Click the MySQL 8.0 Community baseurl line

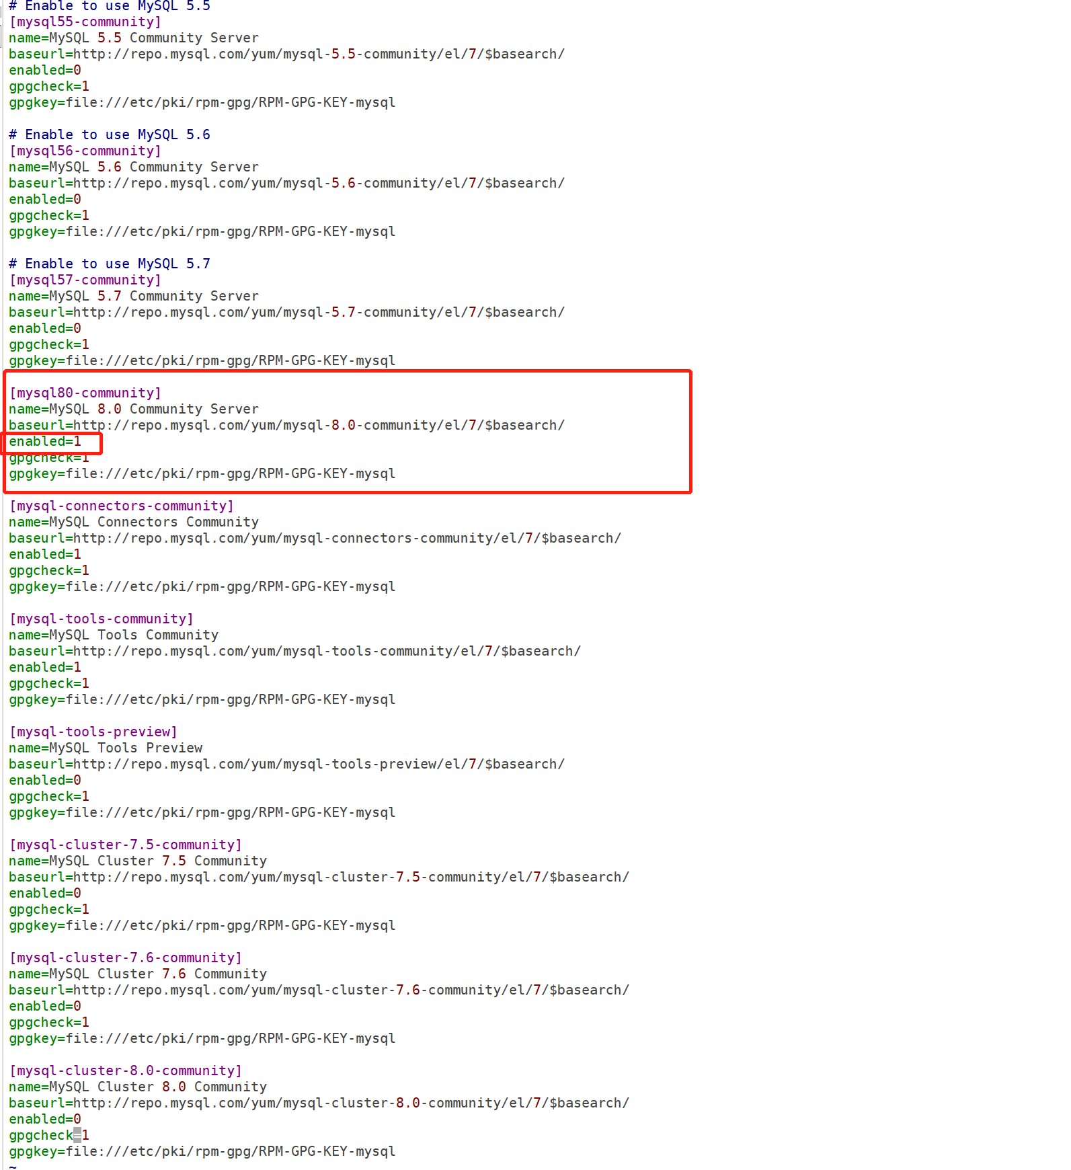pos(286,426)
